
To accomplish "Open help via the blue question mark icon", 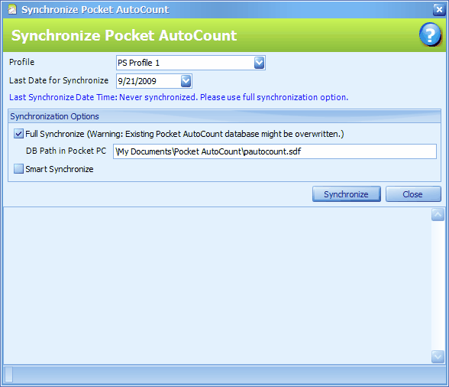I will pyautogui.click(x=430, y=34).
